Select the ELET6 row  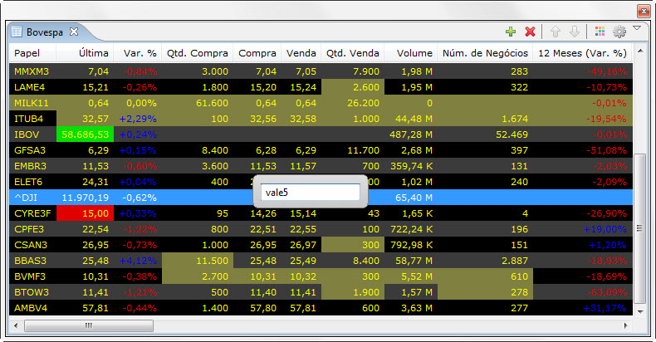pos(321,182)
